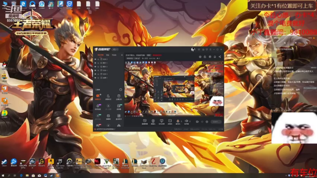The height and width of the screenshot is (178, 317).
Task: Hide the 全屏 1 layer with its eye icon
Action: coord(95,78)
